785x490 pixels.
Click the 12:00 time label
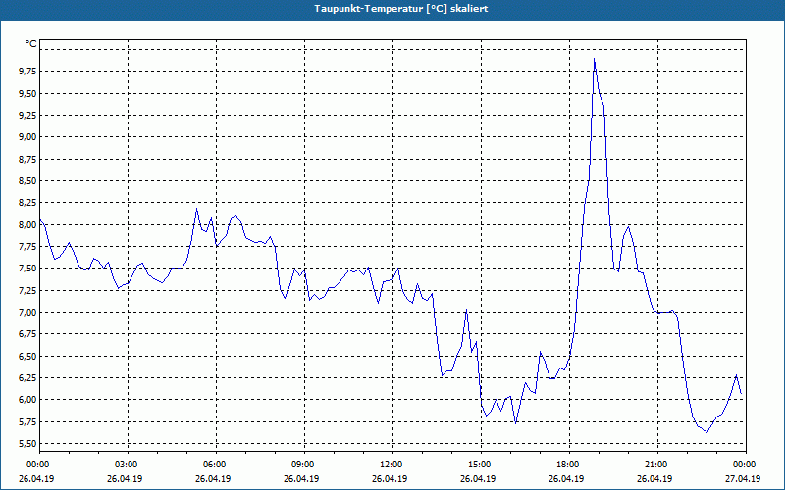click(x=390, y=465)
